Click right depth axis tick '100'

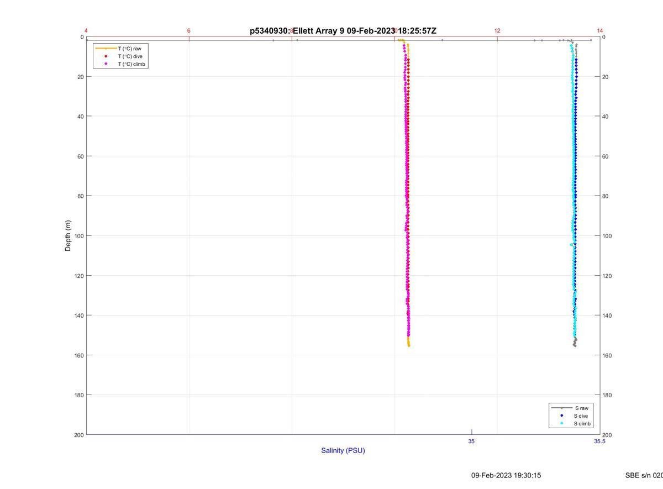point(607,236)
